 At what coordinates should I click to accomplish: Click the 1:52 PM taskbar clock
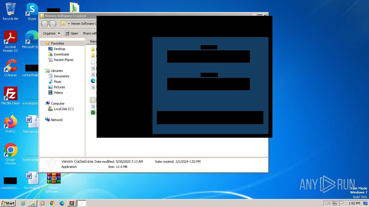point(354,203)
